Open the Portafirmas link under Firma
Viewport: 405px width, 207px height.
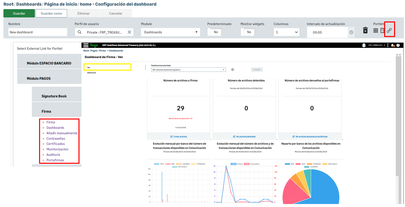pos(55,160)
